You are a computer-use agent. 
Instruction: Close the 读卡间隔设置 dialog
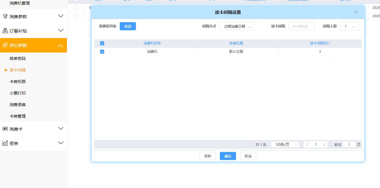tap(356, 12)
